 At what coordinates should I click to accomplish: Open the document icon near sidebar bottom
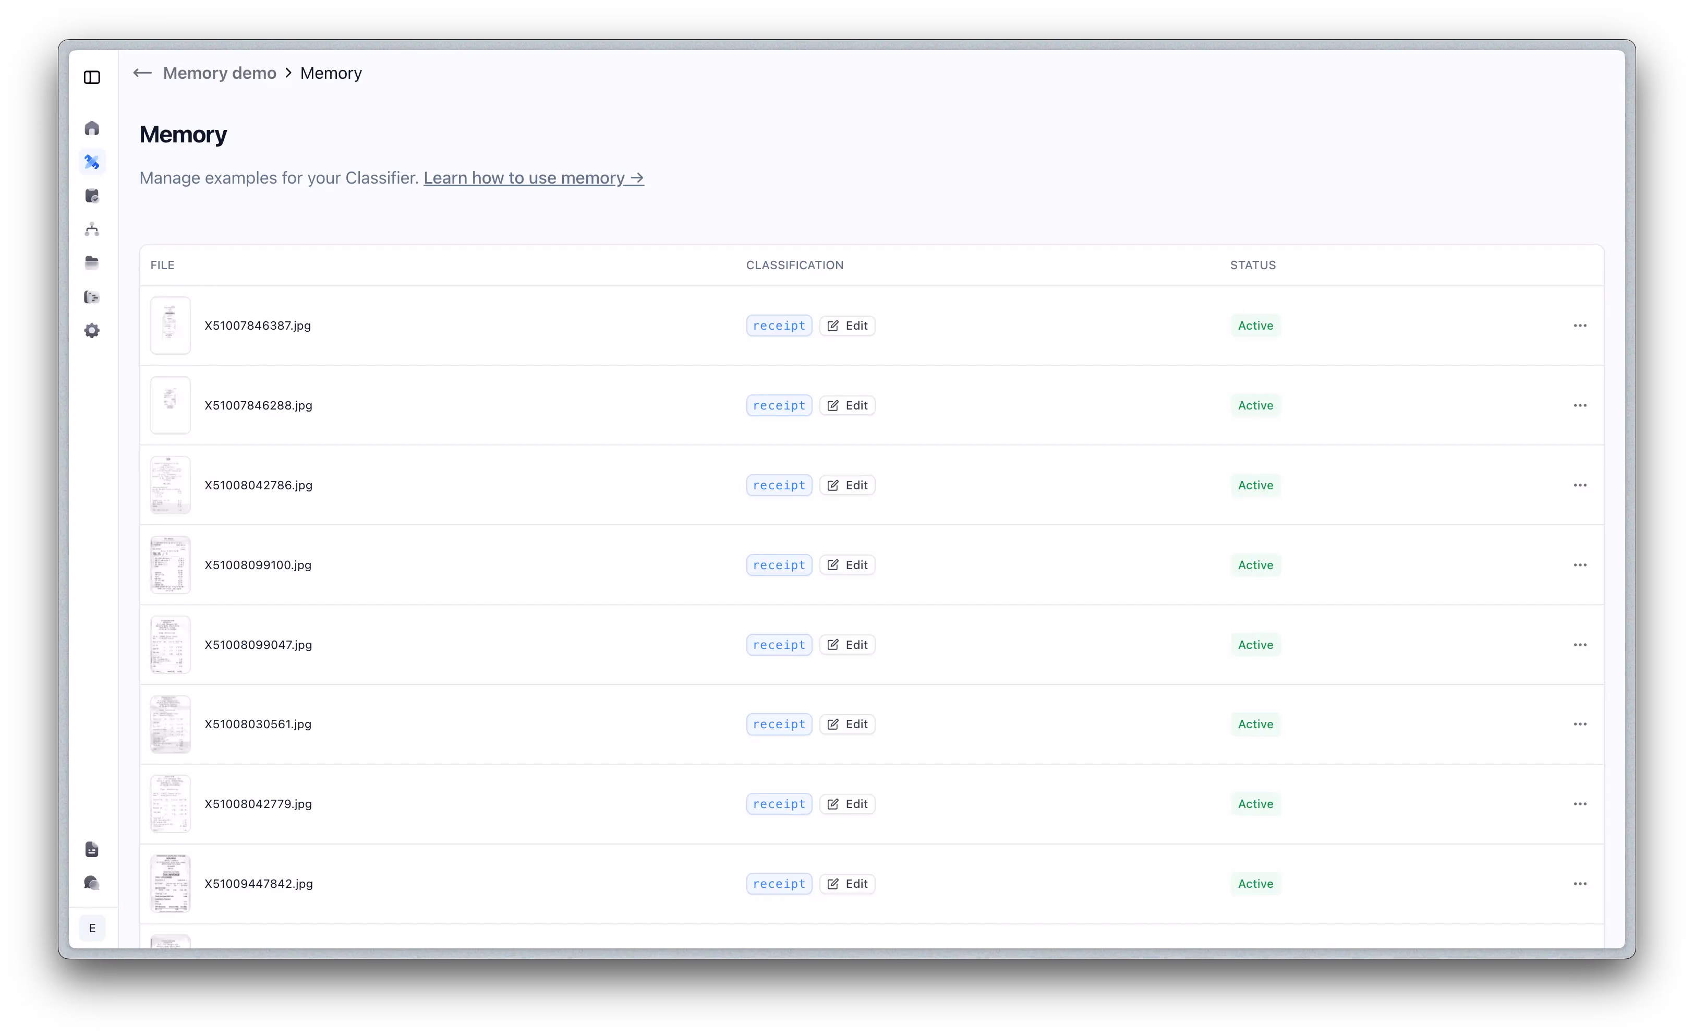coord(92,850)
